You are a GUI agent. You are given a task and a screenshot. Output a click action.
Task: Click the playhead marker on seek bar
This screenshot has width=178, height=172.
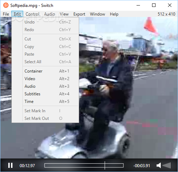[105, 165]
